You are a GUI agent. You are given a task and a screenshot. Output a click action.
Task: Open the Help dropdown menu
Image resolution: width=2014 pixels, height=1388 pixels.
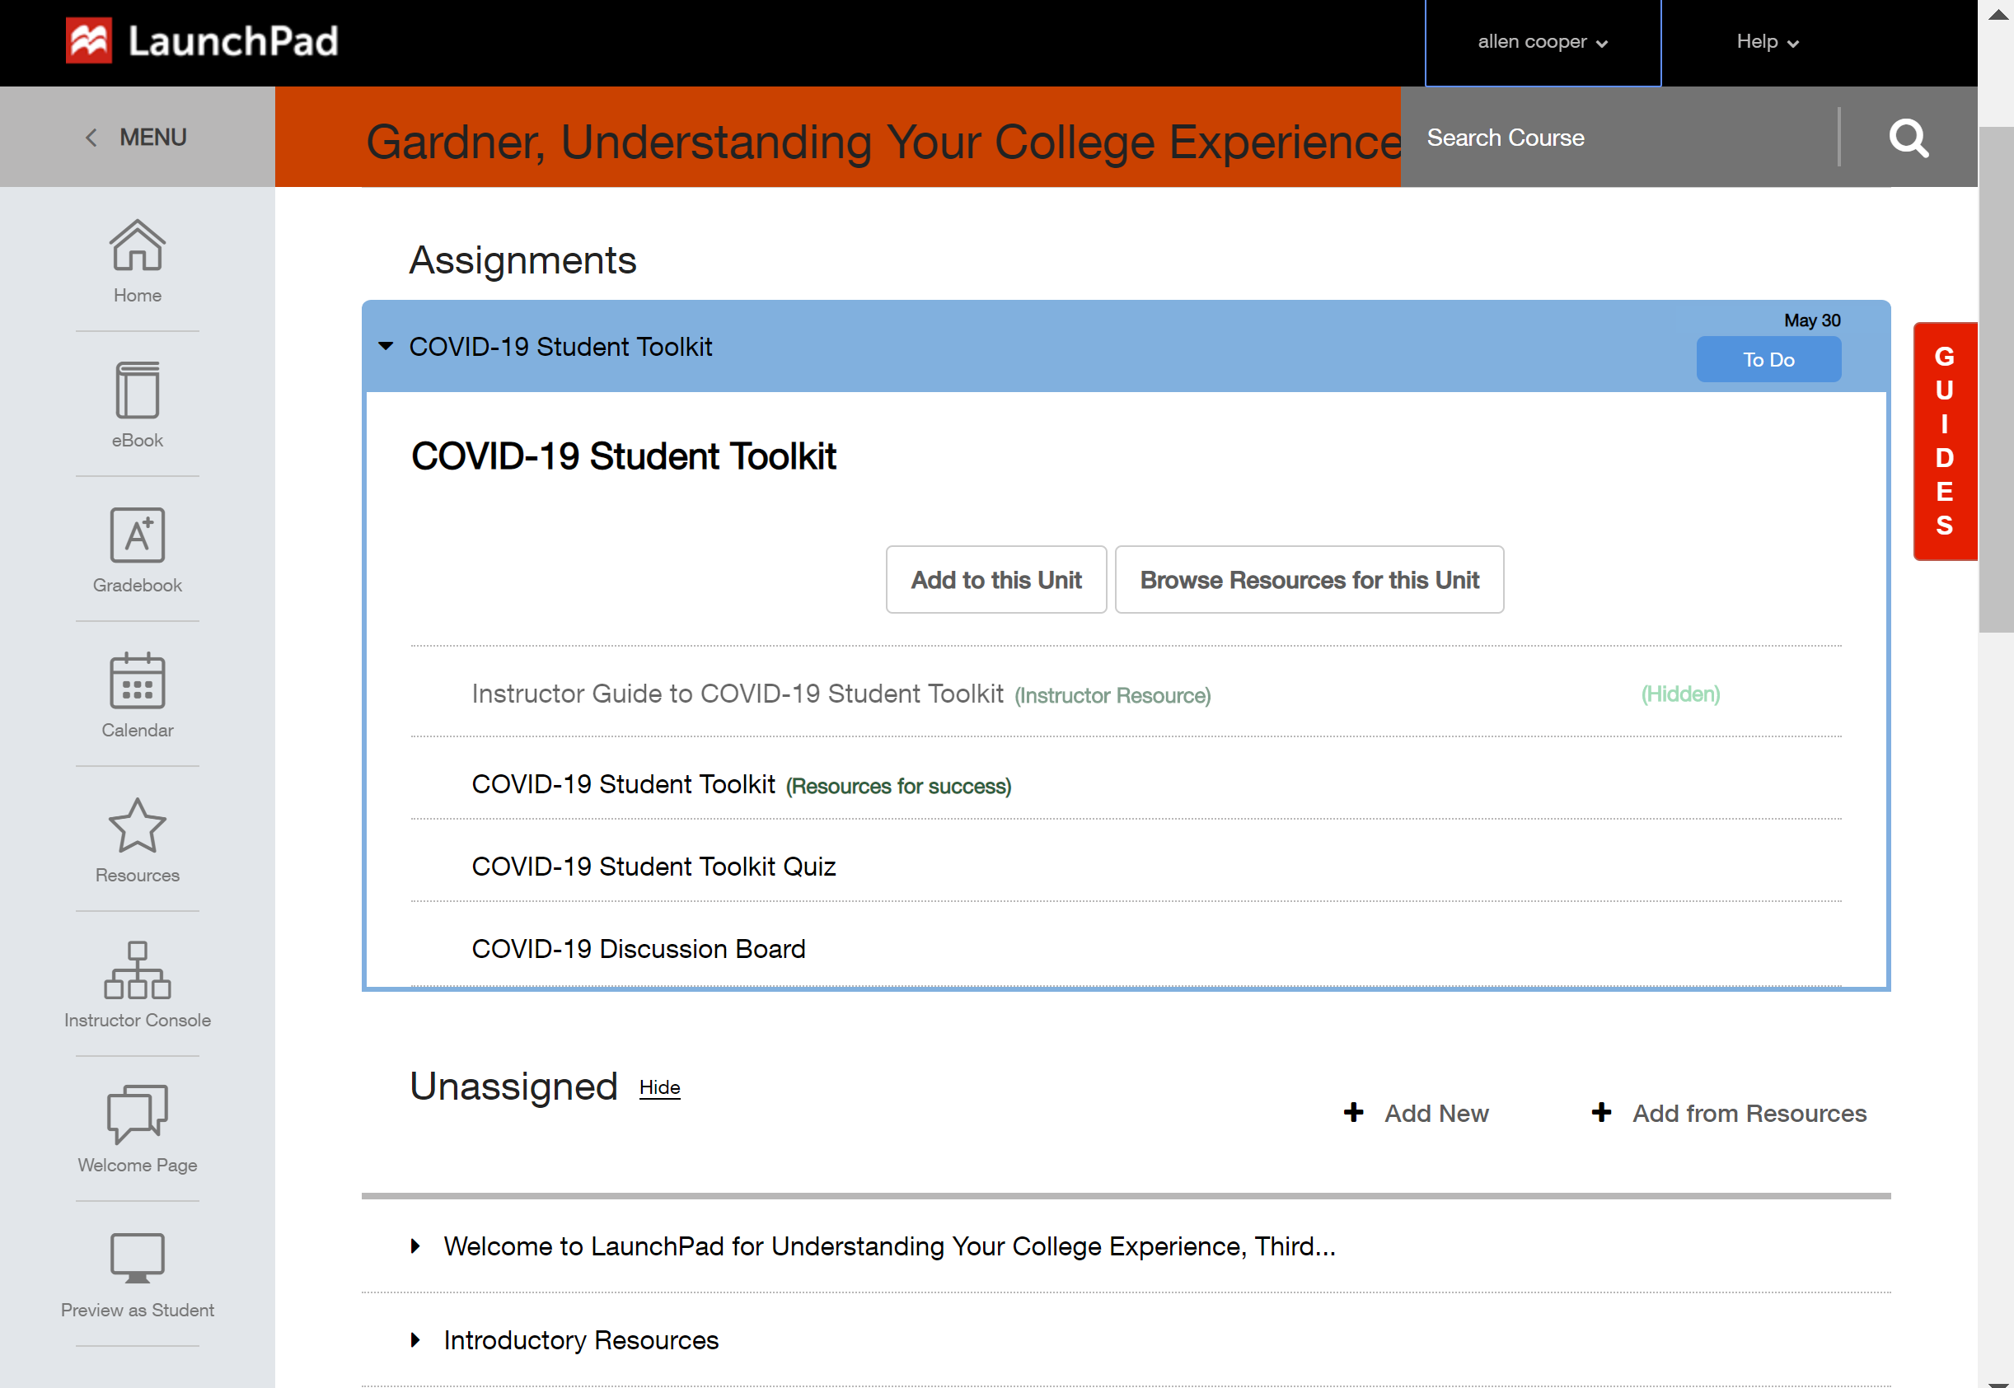point(1767,42)
